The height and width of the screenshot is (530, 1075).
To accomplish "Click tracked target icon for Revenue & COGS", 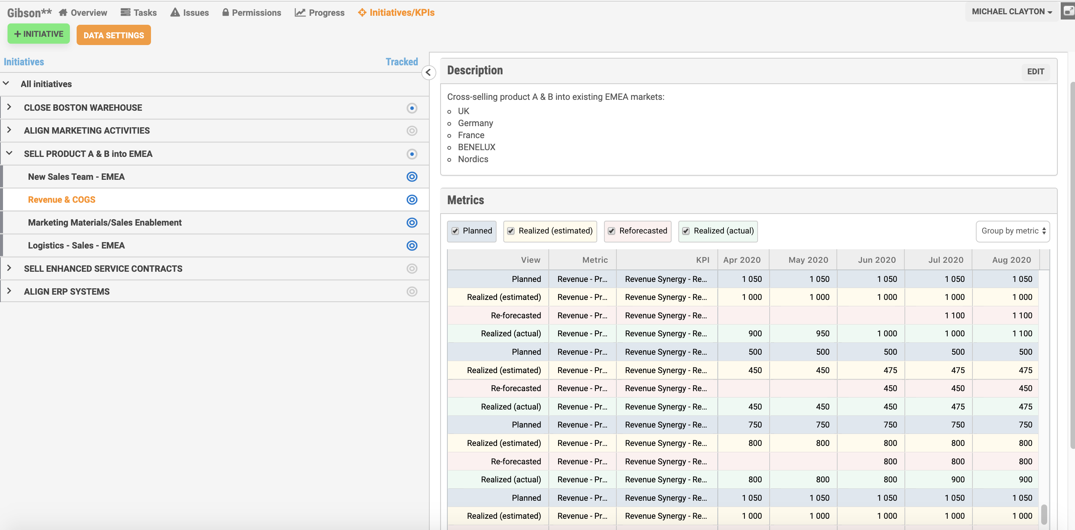I will 411,200.
